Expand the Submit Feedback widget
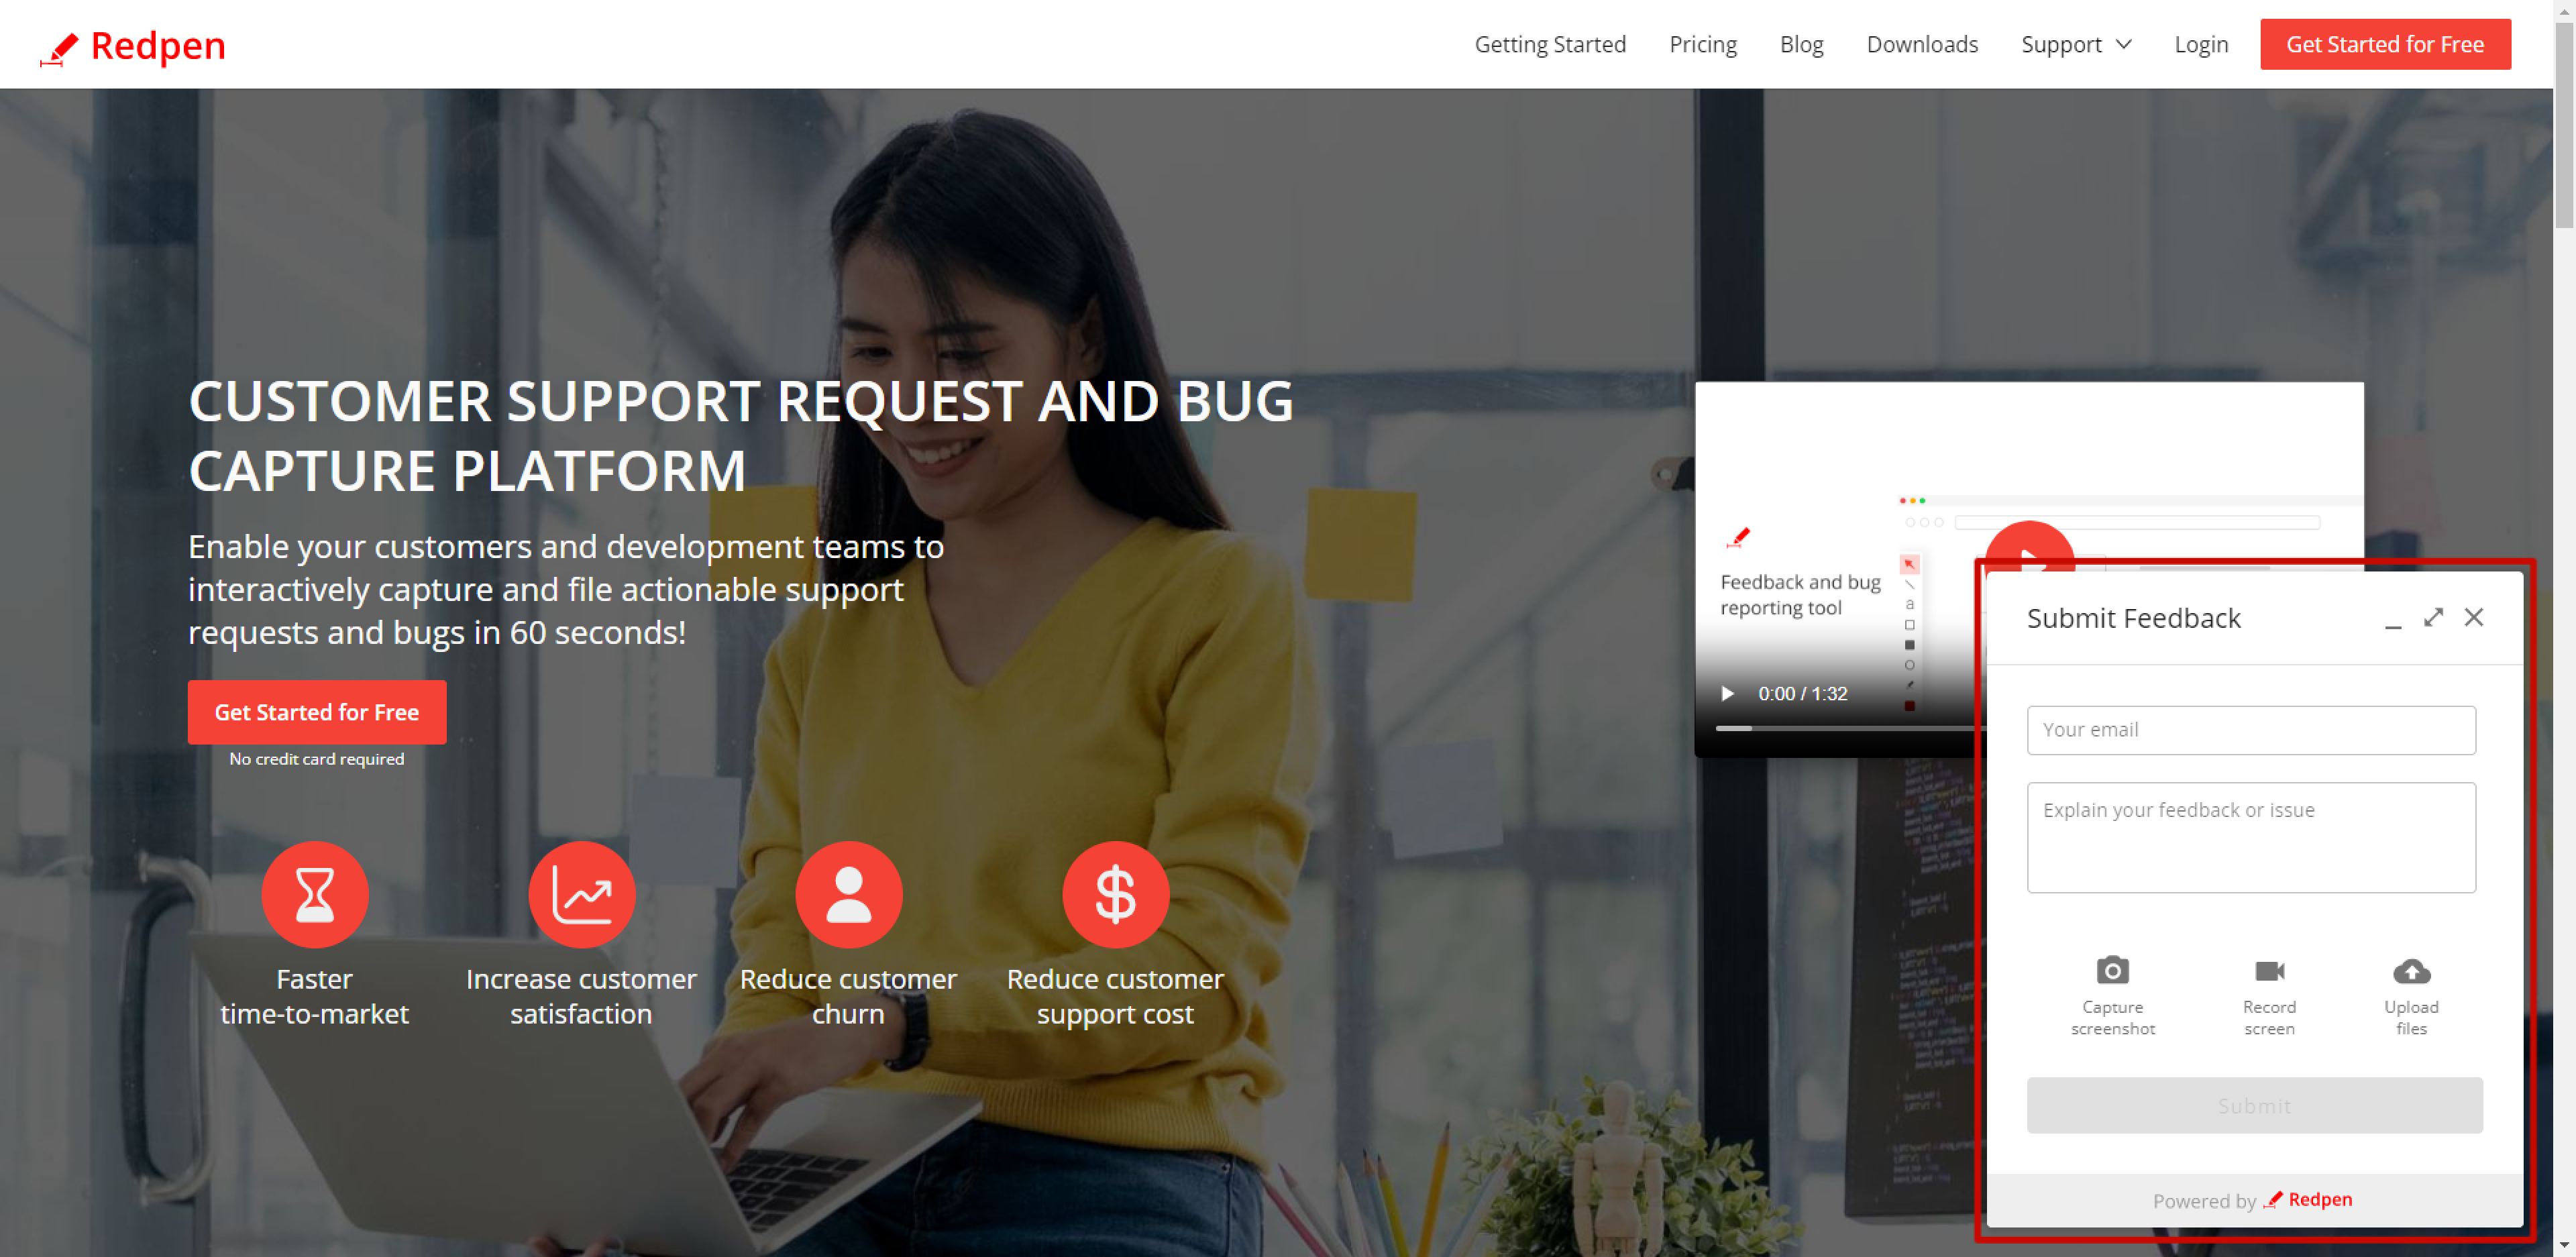The image size is (2576, 1257). click(2433, 617)
